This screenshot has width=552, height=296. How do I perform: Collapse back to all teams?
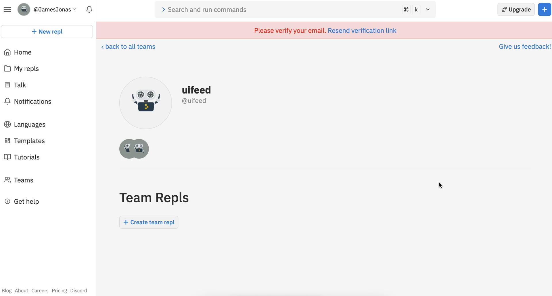tap(128, 46)
